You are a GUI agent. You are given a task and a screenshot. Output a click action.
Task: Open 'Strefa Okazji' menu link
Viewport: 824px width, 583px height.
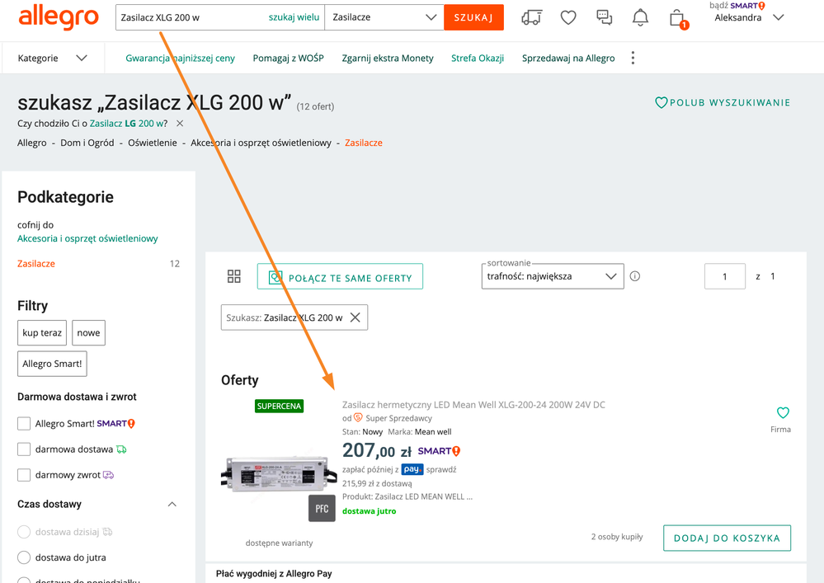478,58
